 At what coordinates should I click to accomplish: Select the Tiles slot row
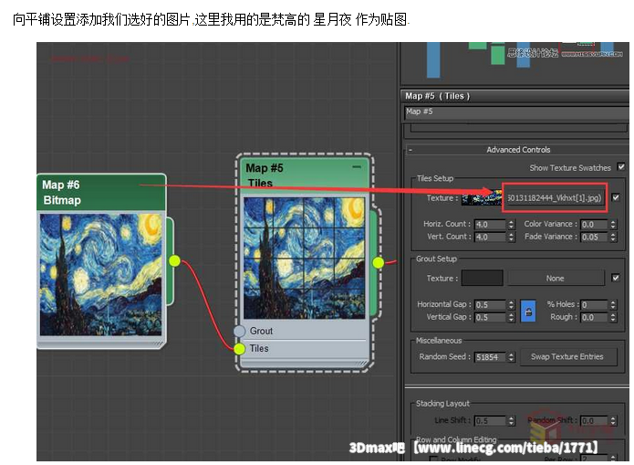303,348
